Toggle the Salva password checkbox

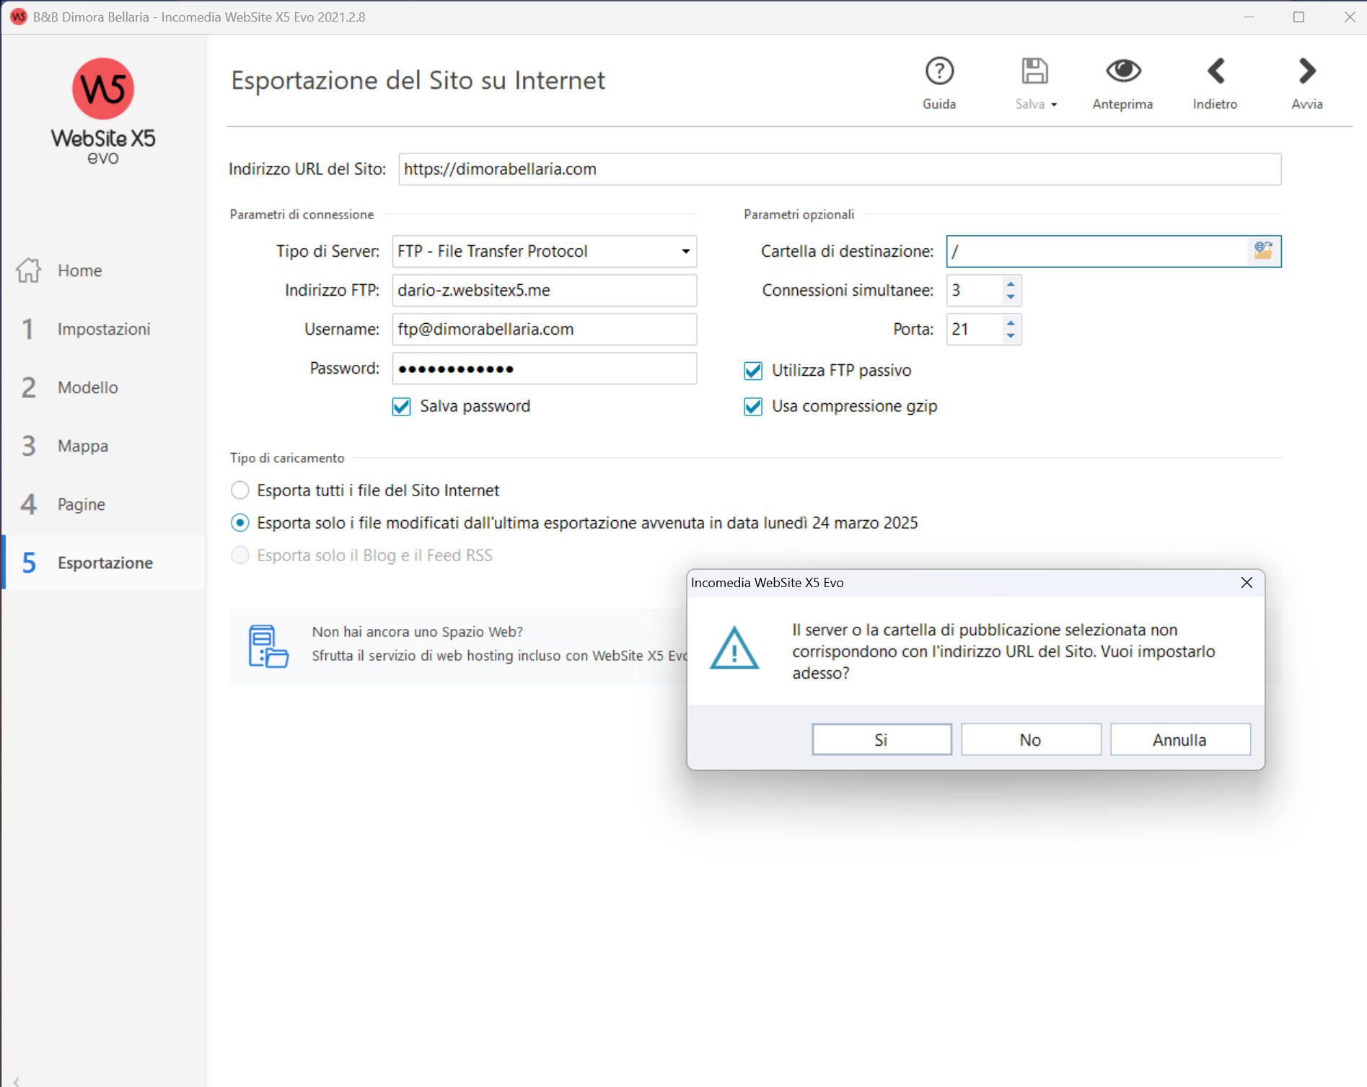pyautogui.click(x=401, y=407)
